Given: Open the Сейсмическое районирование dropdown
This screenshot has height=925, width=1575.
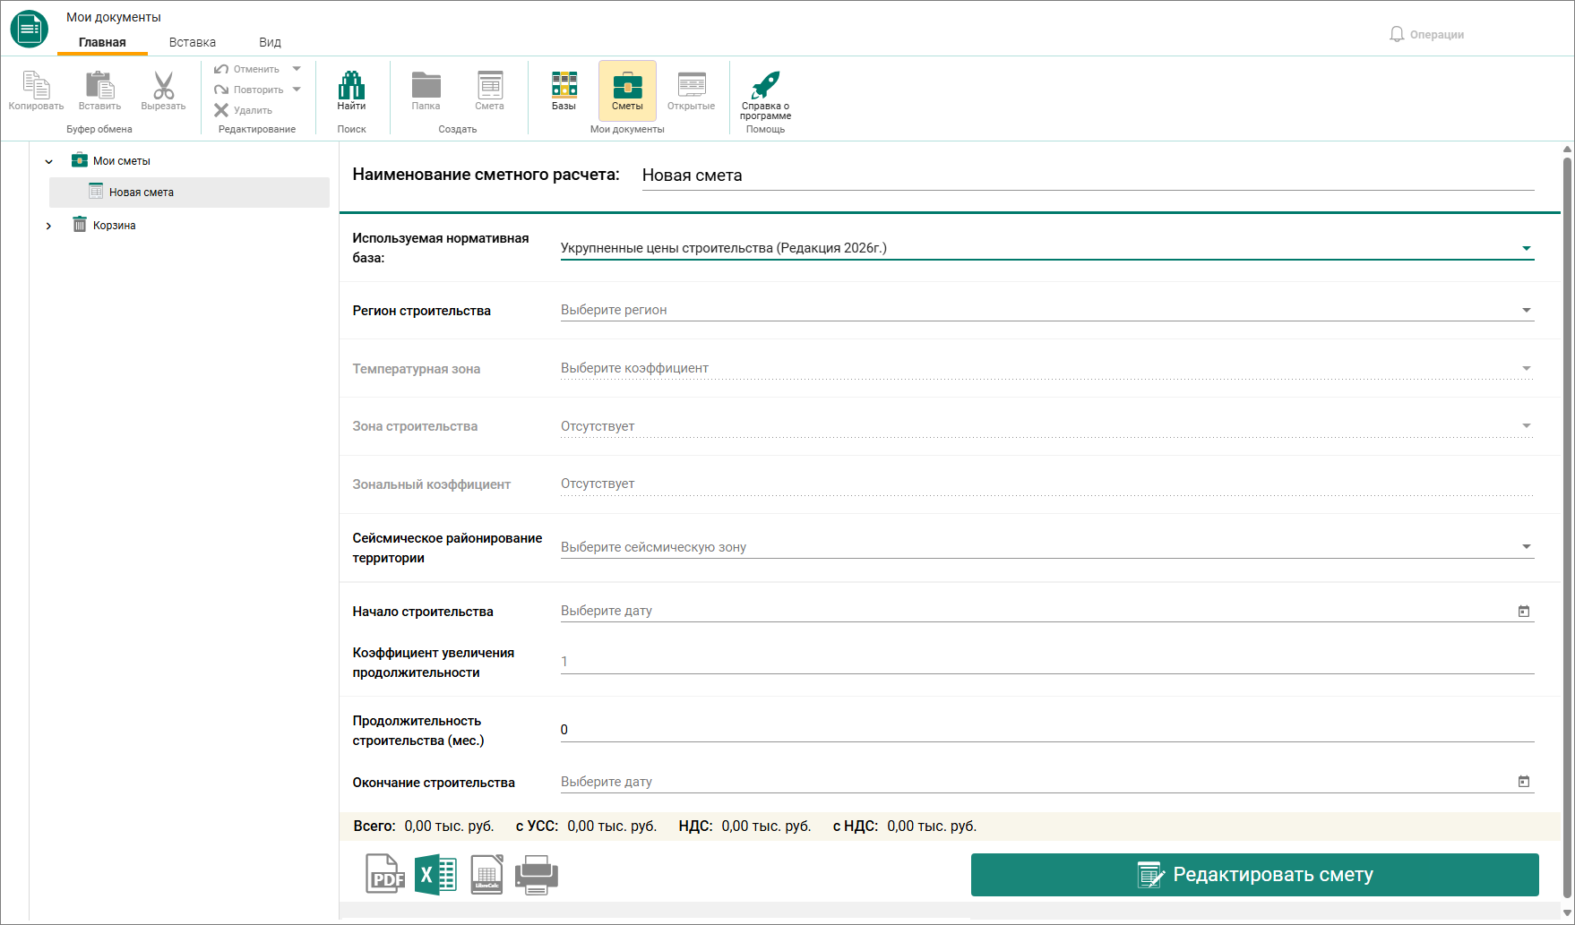Looking at the screenshot, I should tap(1527, 546).
